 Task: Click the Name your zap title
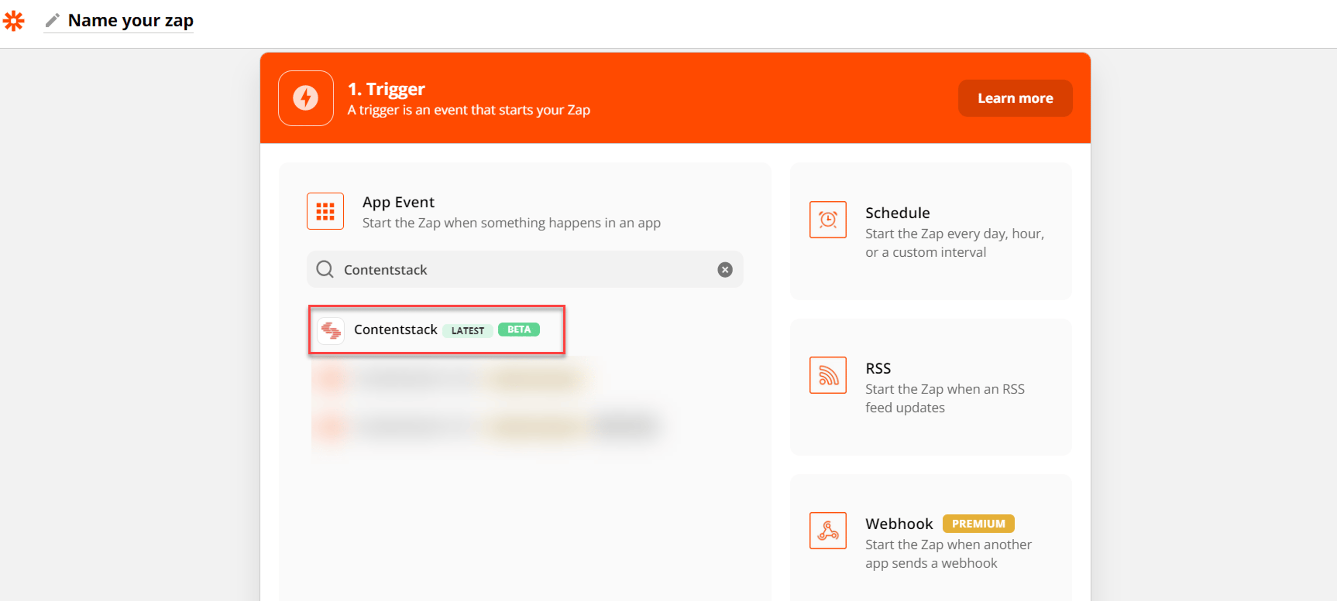coord(130,20)
